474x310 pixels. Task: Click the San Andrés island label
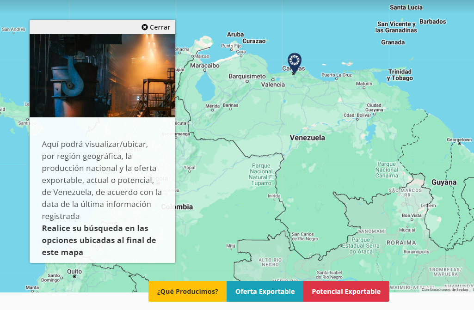click(13, 29)
